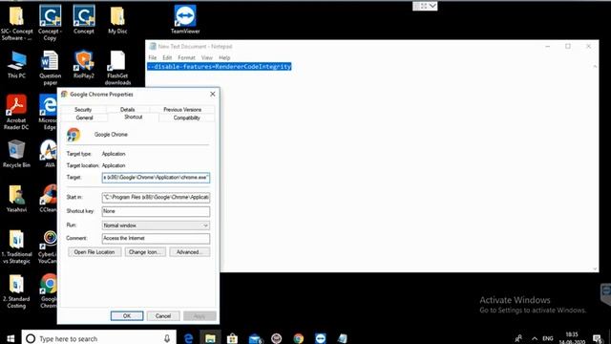Viewport: 611px width, 344px height.
Task: Open the People icon in system tray
Action: point(518,338)
